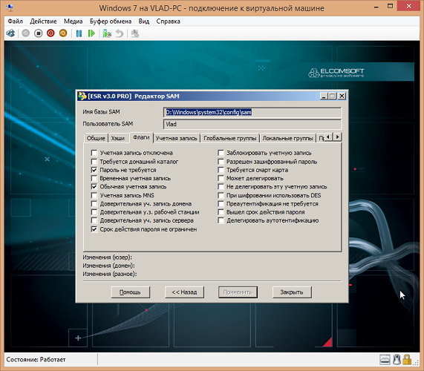Switch to the Хэши tab
Image resolution: width=424 pixels, height=371 pixels.
click(118, 138)
